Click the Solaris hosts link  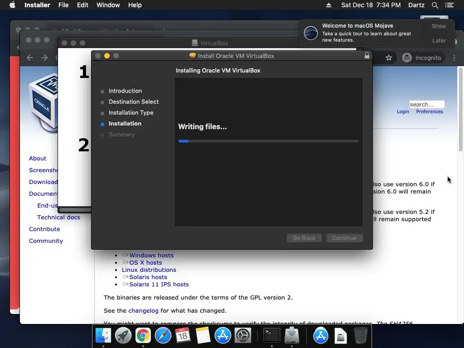[148, 277]
